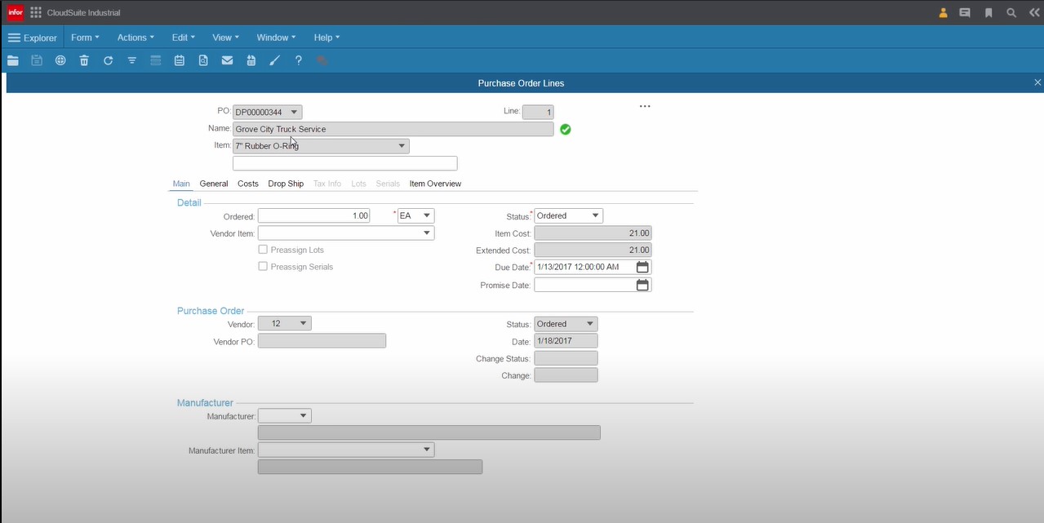Expand the EA unit dropdown
This screenshot has width=1044, height=523.
click(426, 216)
